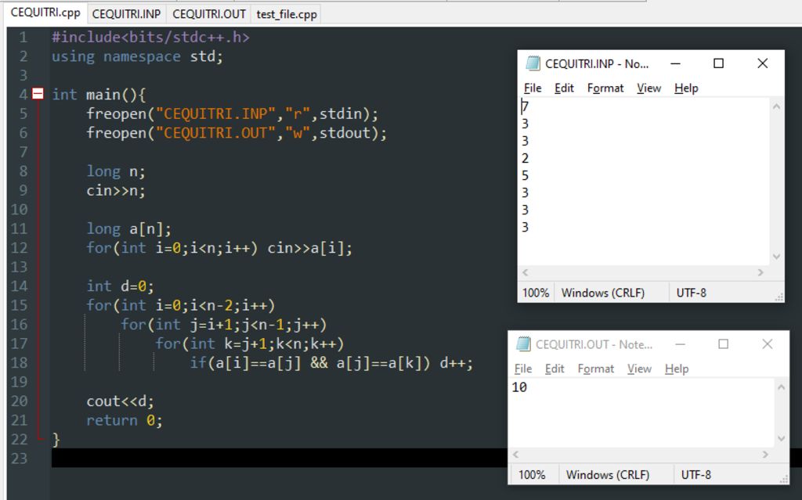The height and width of the screenshot is (500, 802).
Task: Click the 'long a[n];' declaration line
Action: pos(128,228)
